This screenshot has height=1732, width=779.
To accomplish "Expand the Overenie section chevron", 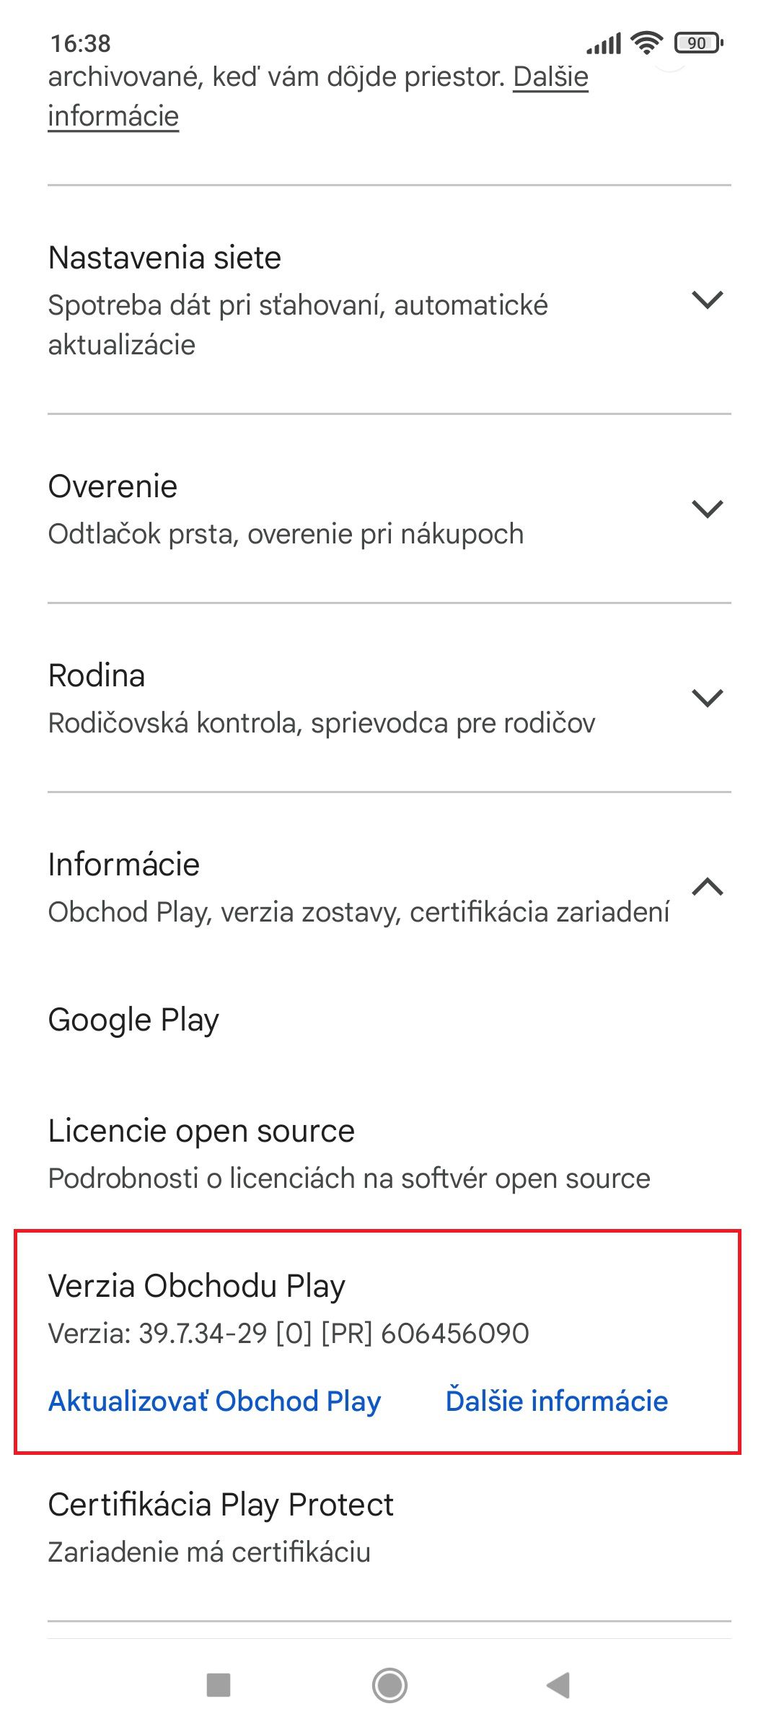I will (707, 509).
